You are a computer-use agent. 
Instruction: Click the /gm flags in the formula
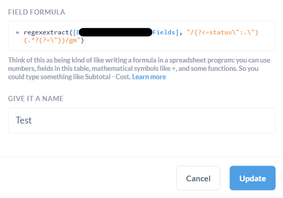pyautogui.click(x=70, y=40)
